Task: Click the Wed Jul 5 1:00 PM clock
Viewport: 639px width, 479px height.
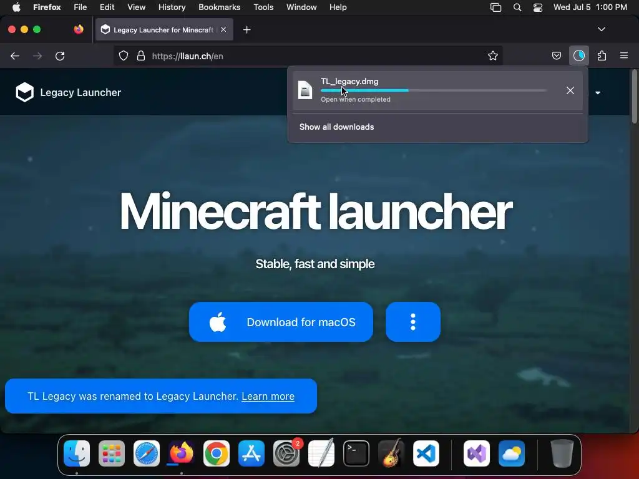Action: point(590,7)
